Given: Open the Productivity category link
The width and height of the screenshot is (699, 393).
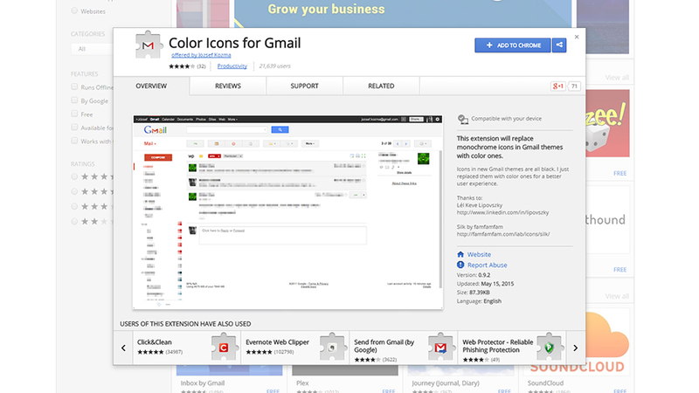Looking at the screenshot, I should [x=232, y=66].
